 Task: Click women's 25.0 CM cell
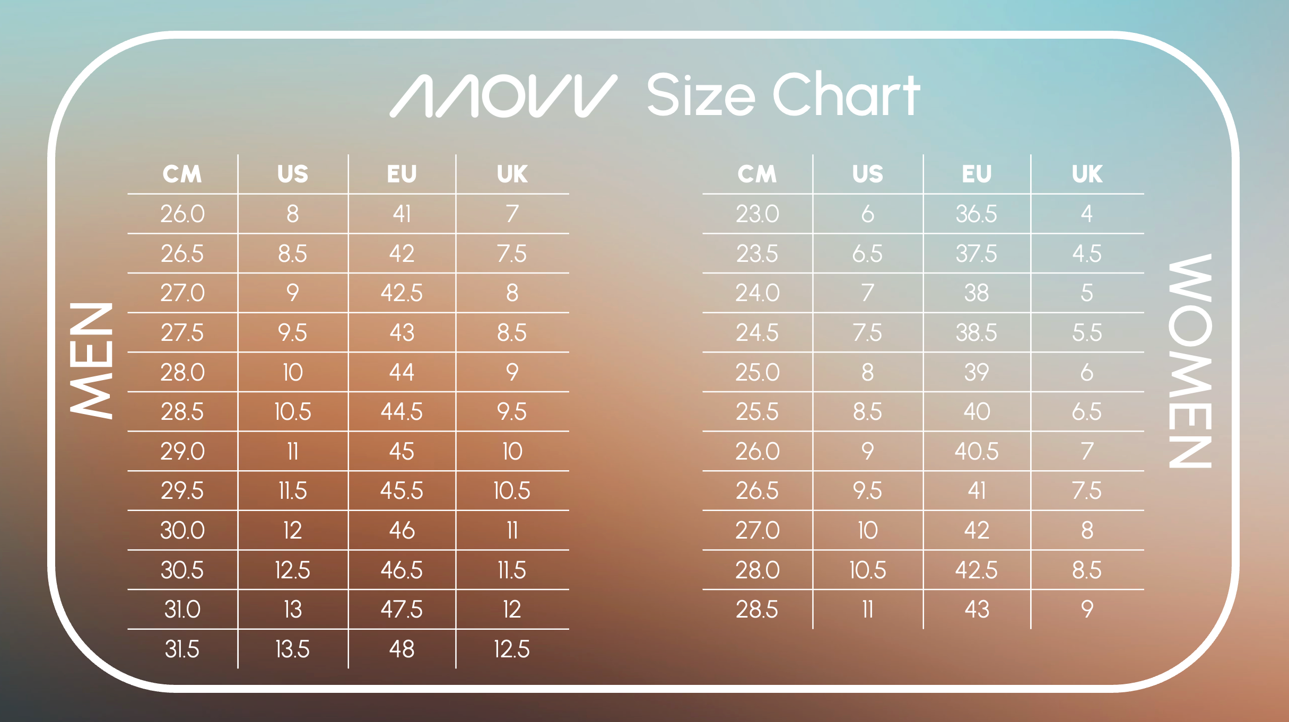point(757,373)
